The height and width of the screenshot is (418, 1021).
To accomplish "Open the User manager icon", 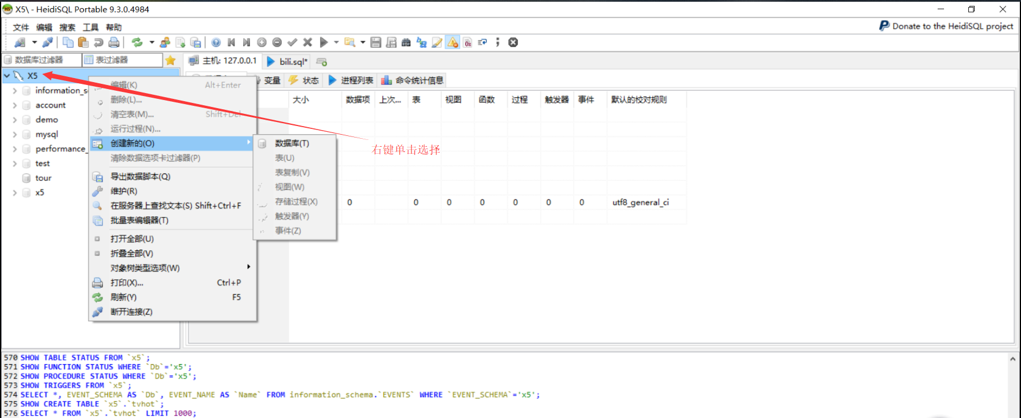I will click(165, 42).
